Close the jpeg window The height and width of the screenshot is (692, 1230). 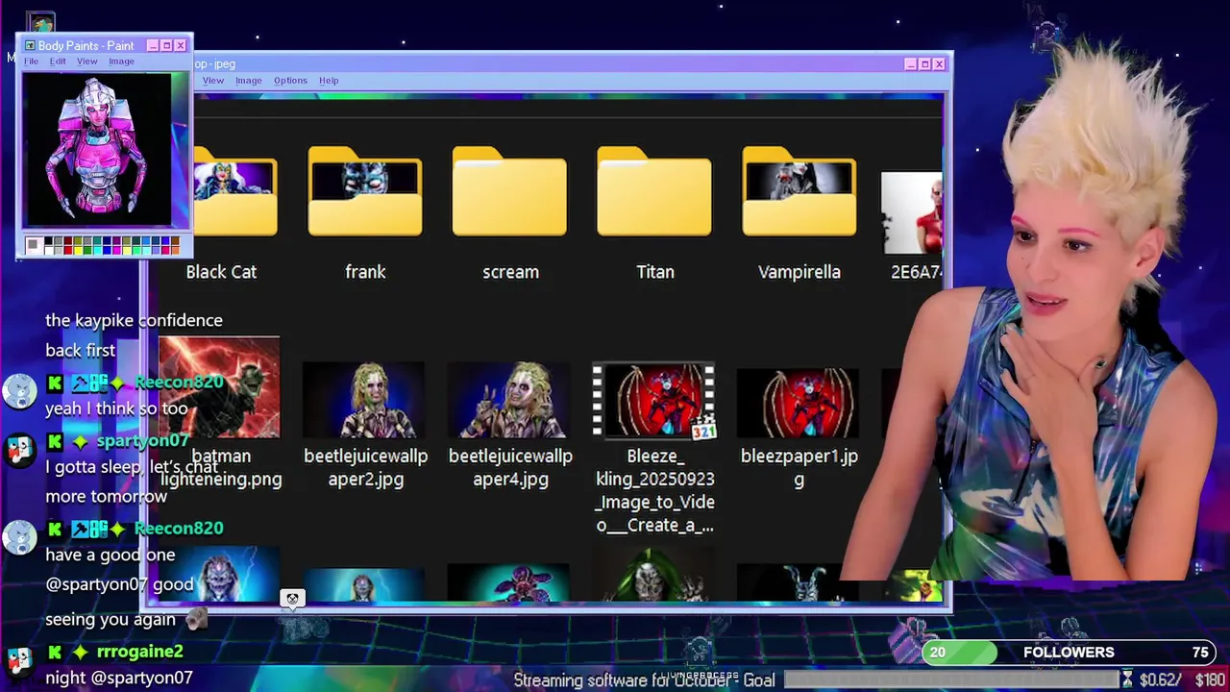[939, 64]
